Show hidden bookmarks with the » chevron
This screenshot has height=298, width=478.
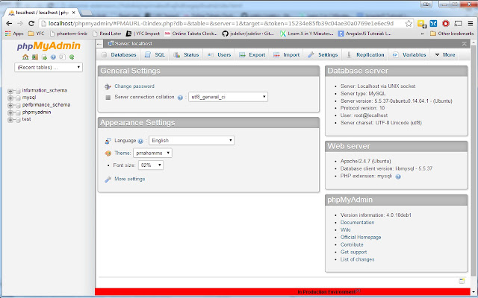tap(422, 34)
